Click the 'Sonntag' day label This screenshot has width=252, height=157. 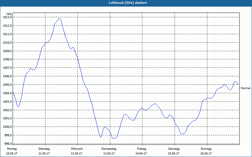[206, 149]
